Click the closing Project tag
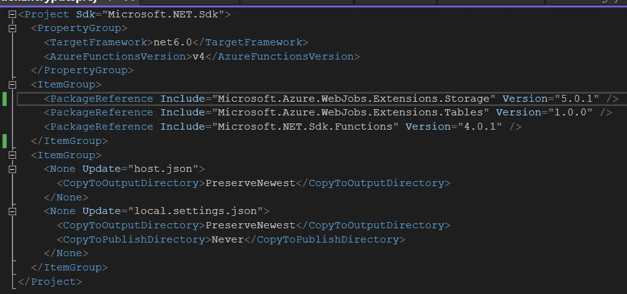This screenshot has height=294, width=627. tap(50, 282)
